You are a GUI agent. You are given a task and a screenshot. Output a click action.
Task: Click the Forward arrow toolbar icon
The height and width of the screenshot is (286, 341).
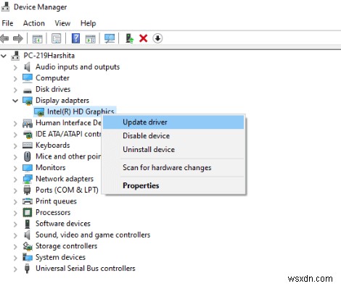pyautogui.click(x=18, y=38)
